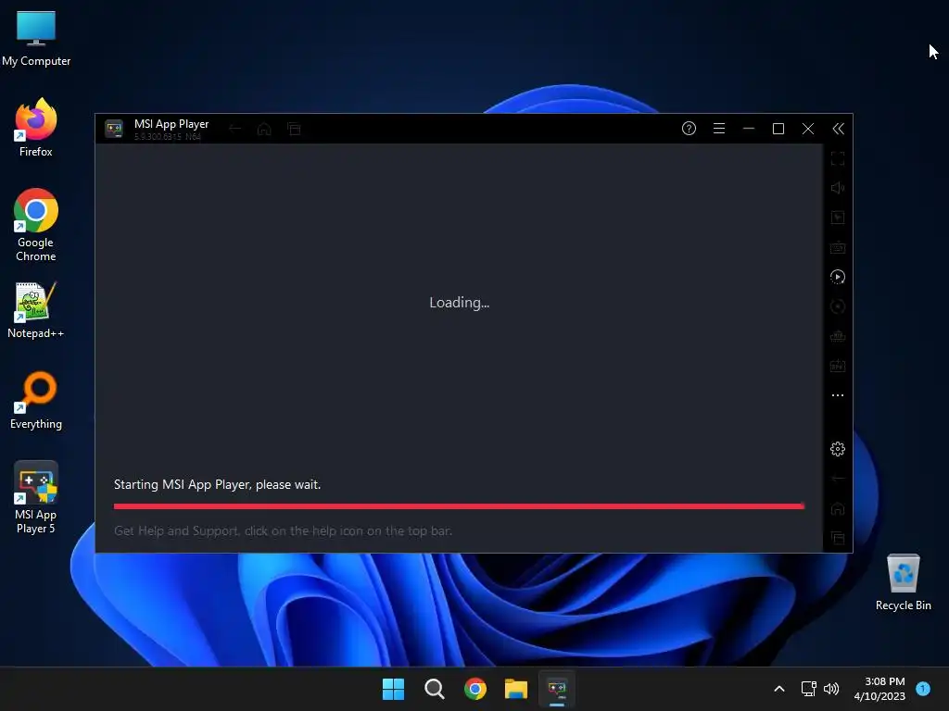Click the 'Loading...' text
Screen dimensions: 949x711
pyautogui.click(x=460, y=303)
